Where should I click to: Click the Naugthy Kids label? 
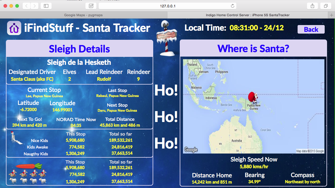[36, 154]
